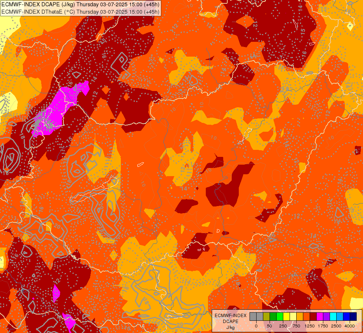Click the legend tick label 1250
Viewport: 363px width, 333px height.
[x=310, y=326]
